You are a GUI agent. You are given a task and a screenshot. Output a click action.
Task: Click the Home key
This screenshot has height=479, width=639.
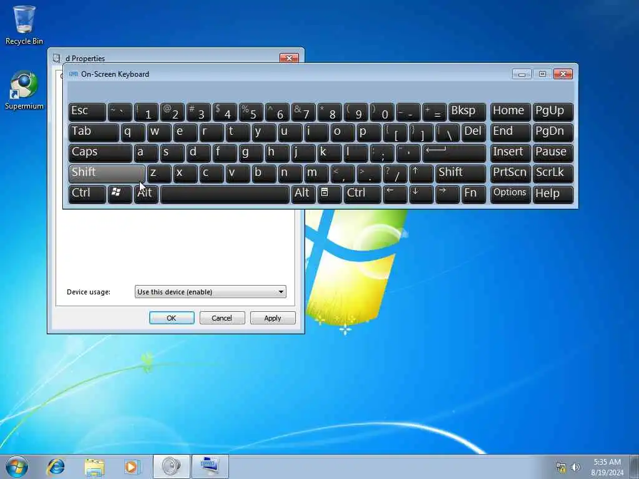tap(510, 112)
